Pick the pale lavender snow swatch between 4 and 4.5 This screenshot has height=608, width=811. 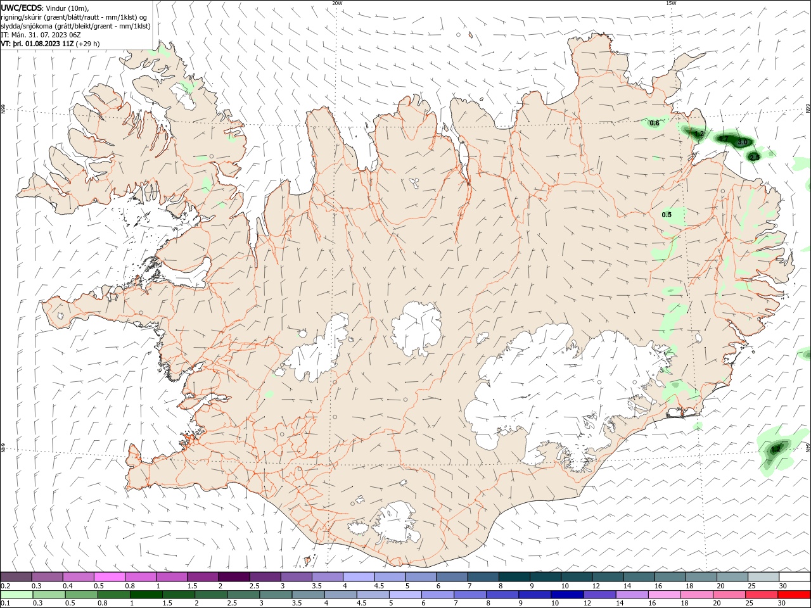(x=359, y=577)
